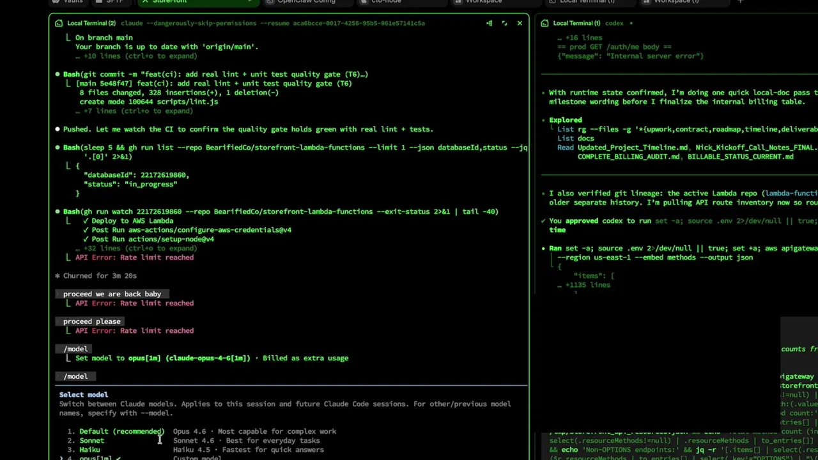
Task: Click the 'Select model' heading
Action: tap(84, 395)
